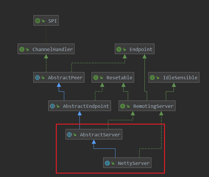Click the interface icon beside ChannelHandler

[22, 49]
